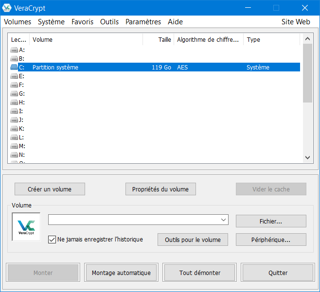Select the J: drive slot icon
The image size is (320, 292).
(x=14, y=120)
